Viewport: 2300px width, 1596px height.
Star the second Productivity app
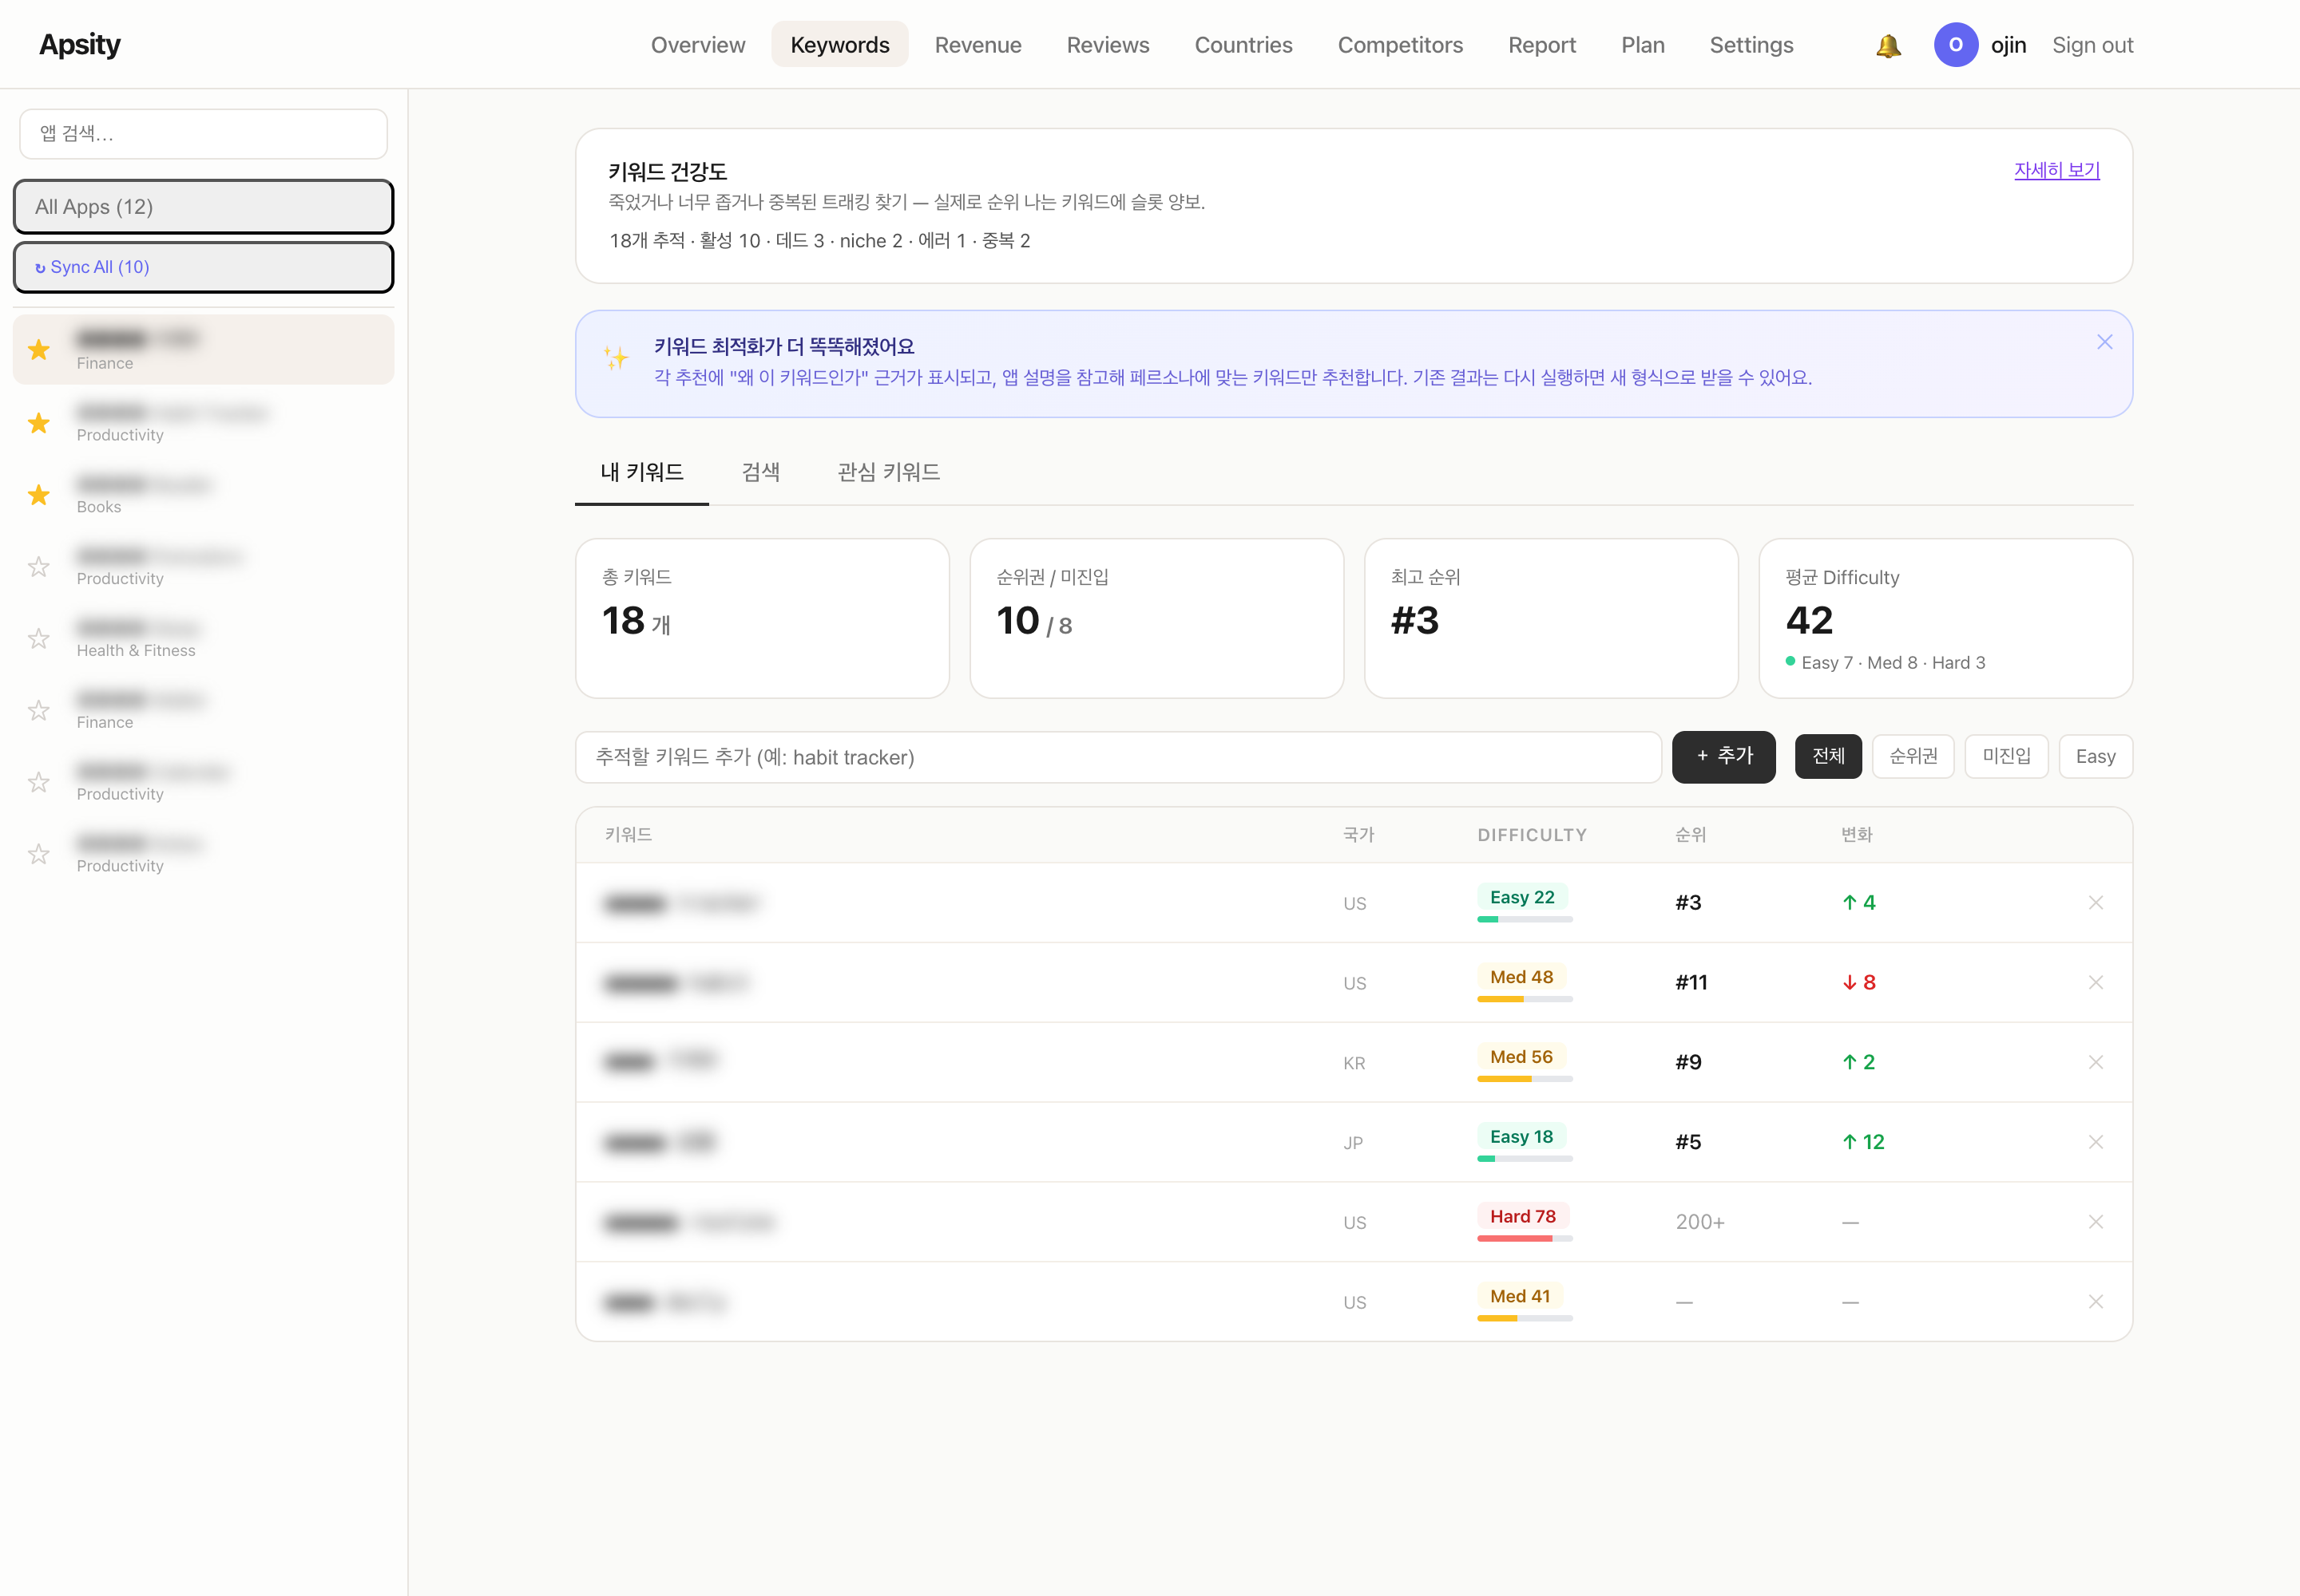(x=39, y=567)
